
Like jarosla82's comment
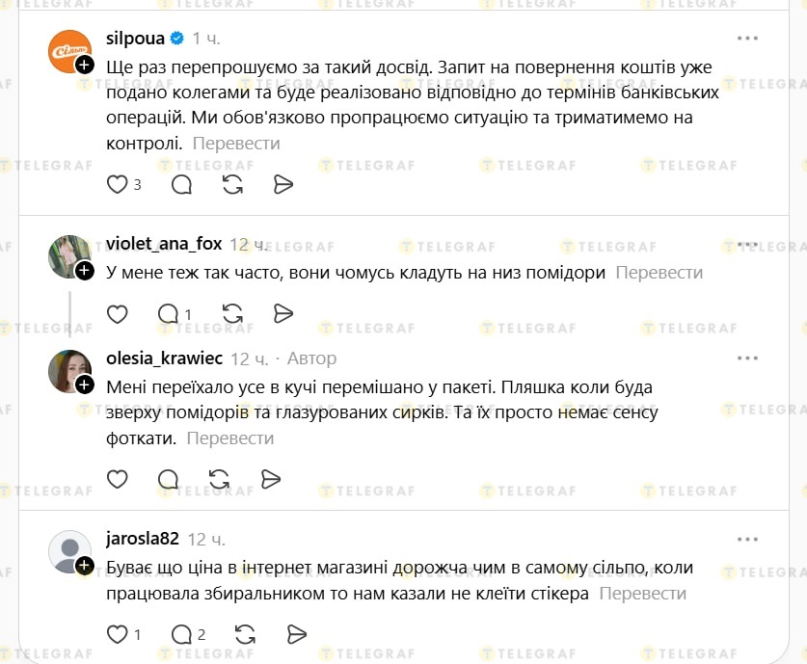[x=117, y=634]
